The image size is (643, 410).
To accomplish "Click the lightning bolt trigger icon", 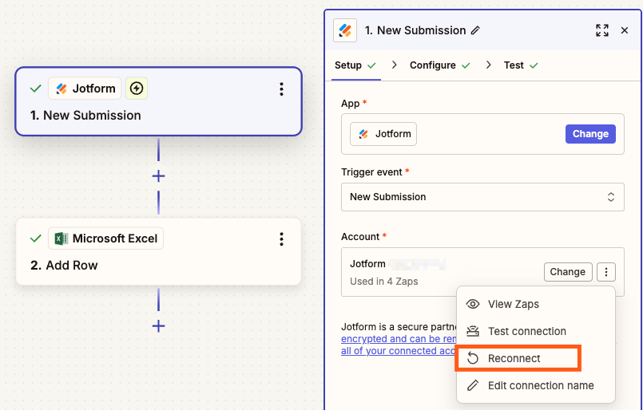I will [x=137, y=88].
